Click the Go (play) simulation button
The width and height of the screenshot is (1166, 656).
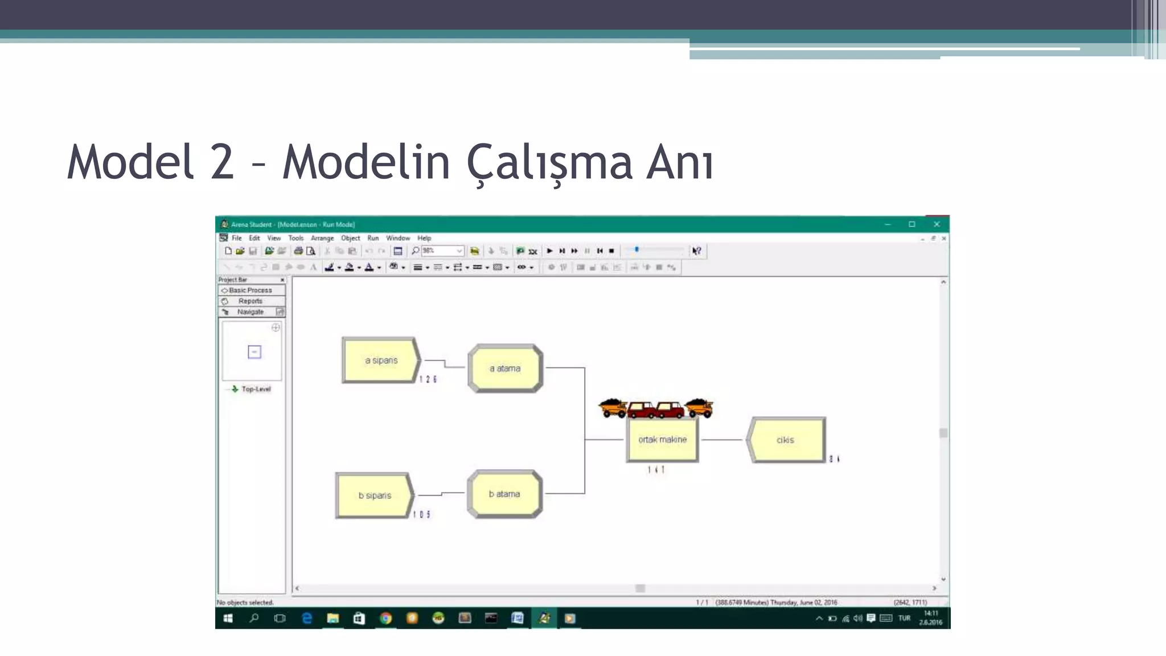[549, 251]
